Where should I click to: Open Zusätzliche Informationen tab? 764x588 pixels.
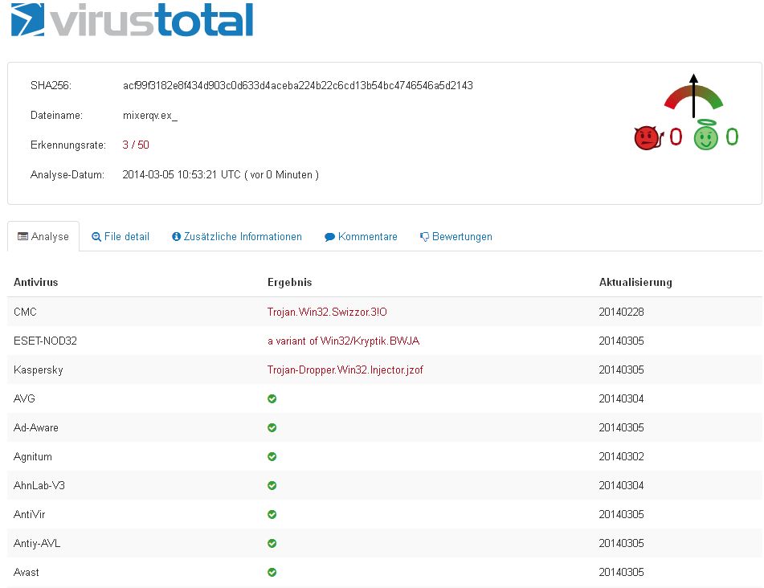point(237,236)
